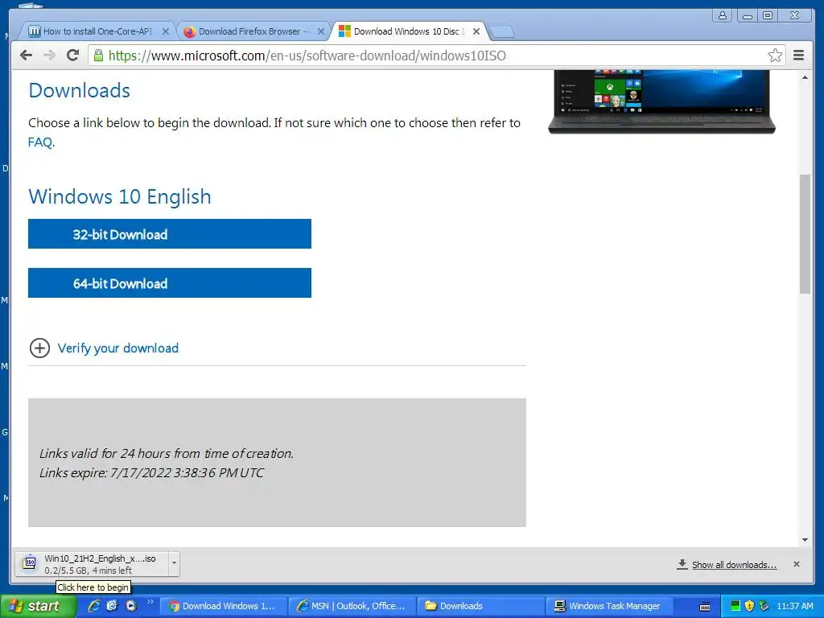Screen dimensions: 824x618
Task: Click the scrollbar up arrow
Action: tap(805, 78)
